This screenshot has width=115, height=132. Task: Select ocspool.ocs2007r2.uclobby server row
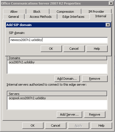click(x=58, y=98)
